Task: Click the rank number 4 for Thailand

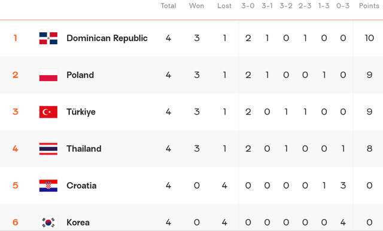Action: [15, 149]
